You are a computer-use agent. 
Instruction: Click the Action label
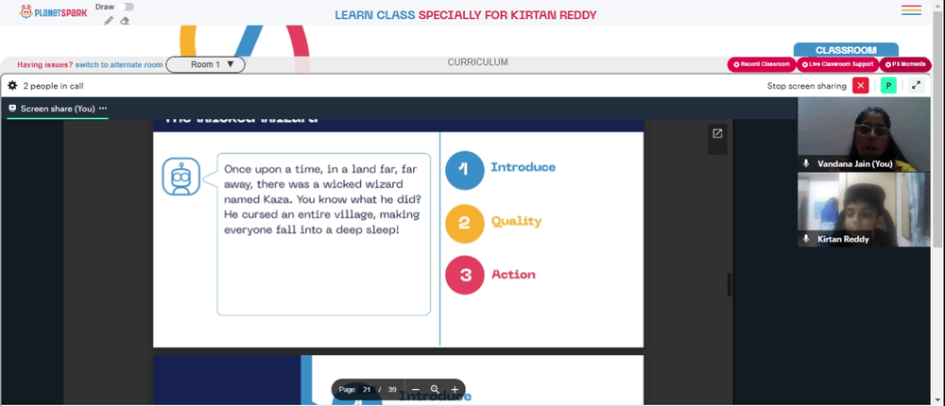coord(513,275)
